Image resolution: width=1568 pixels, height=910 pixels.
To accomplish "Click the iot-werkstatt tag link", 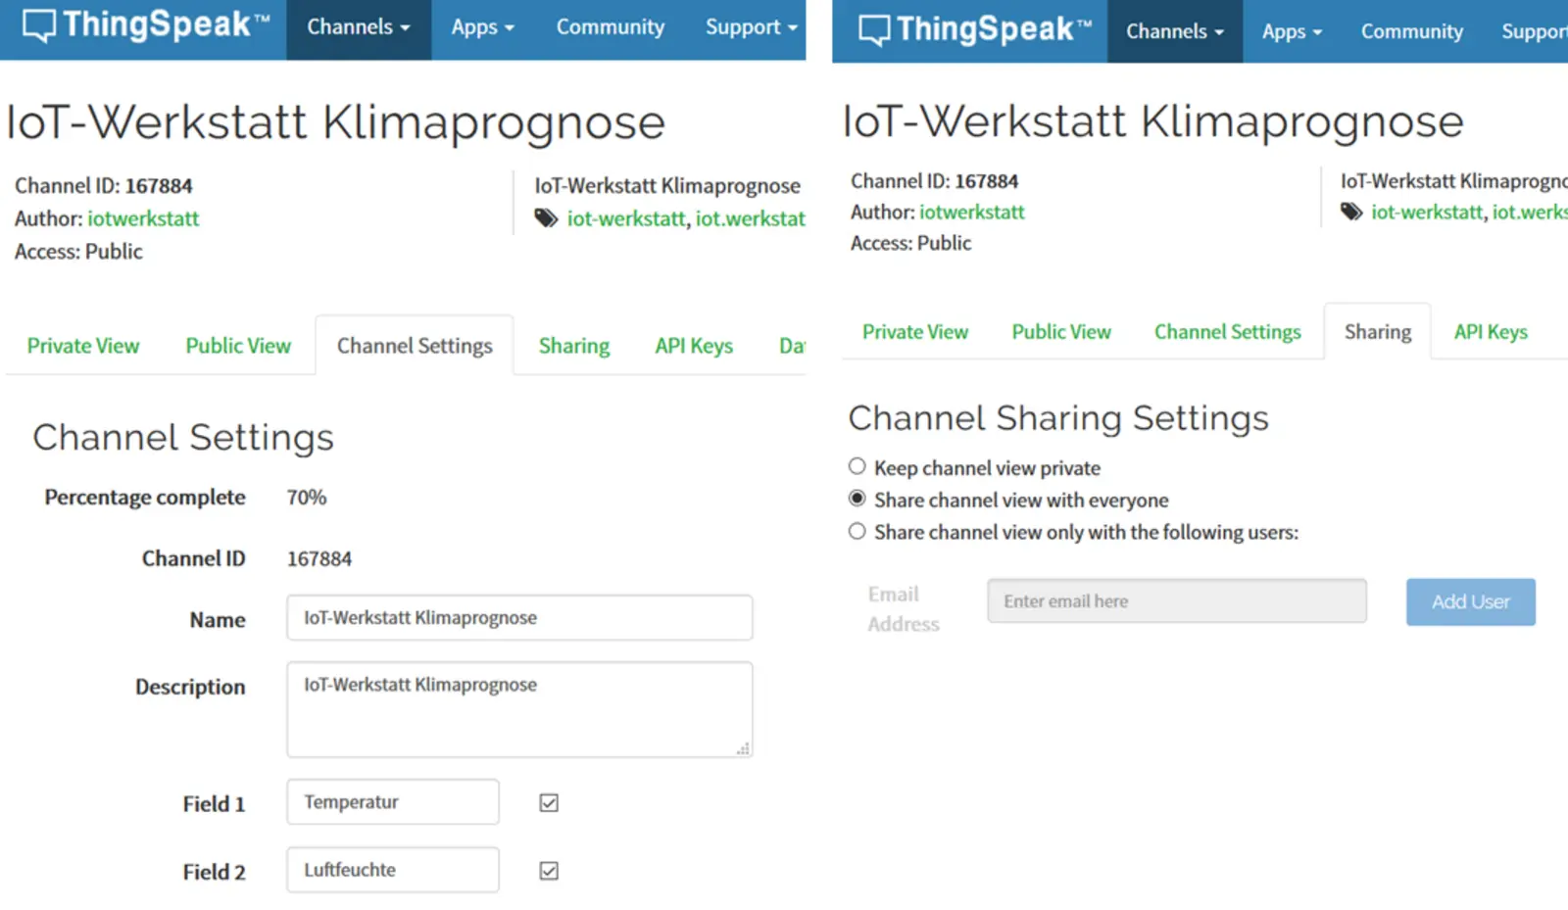I will (x=622, y=218).
